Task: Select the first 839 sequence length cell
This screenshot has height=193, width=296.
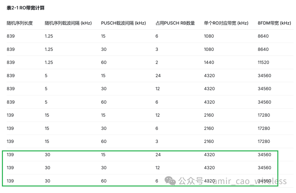Action: [10, 36]
